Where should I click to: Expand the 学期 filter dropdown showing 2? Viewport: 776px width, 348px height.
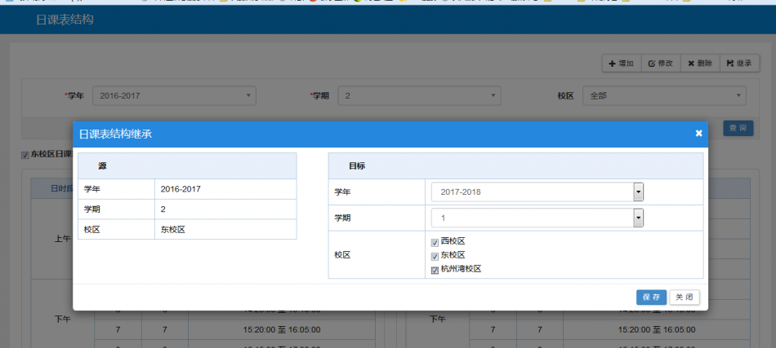419,96
